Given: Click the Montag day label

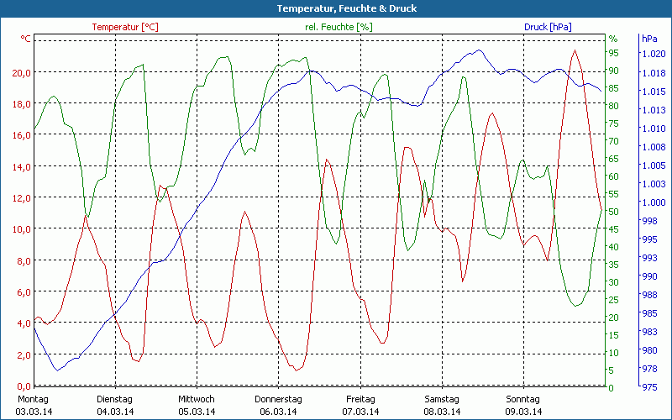Looking at the screenshot, I should click(33, 399).
